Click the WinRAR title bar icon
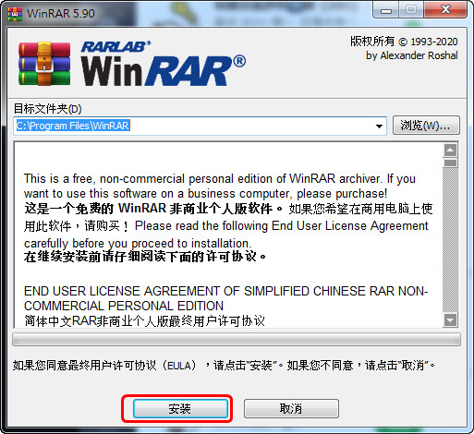474x434 pixels. coord(15,14)
